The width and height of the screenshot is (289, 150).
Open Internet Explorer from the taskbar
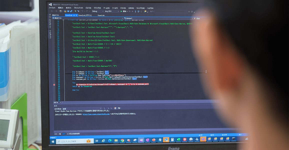(103, 141)
